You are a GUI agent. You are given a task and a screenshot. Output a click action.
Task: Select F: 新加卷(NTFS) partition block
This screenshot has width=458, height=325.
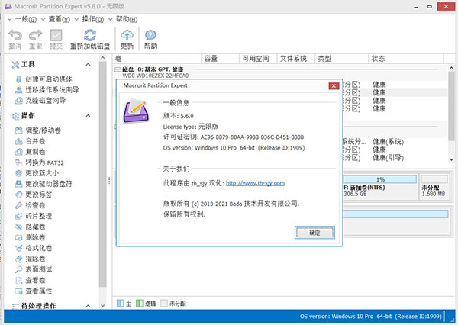click(379, 187)
